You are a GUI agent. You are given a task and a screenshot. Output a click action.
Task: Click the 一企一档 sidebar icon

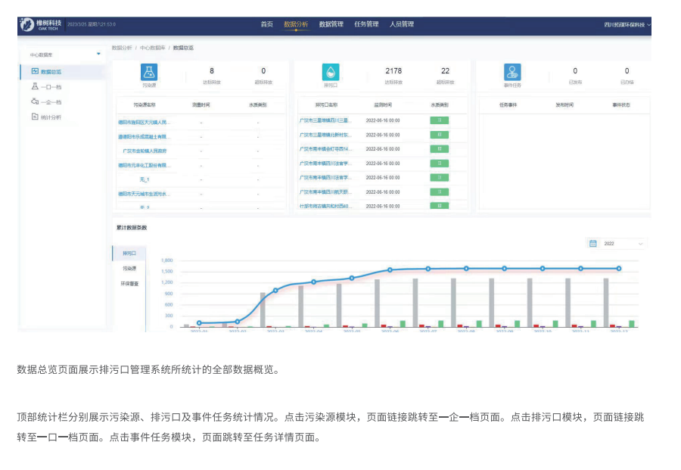point(35,101)
